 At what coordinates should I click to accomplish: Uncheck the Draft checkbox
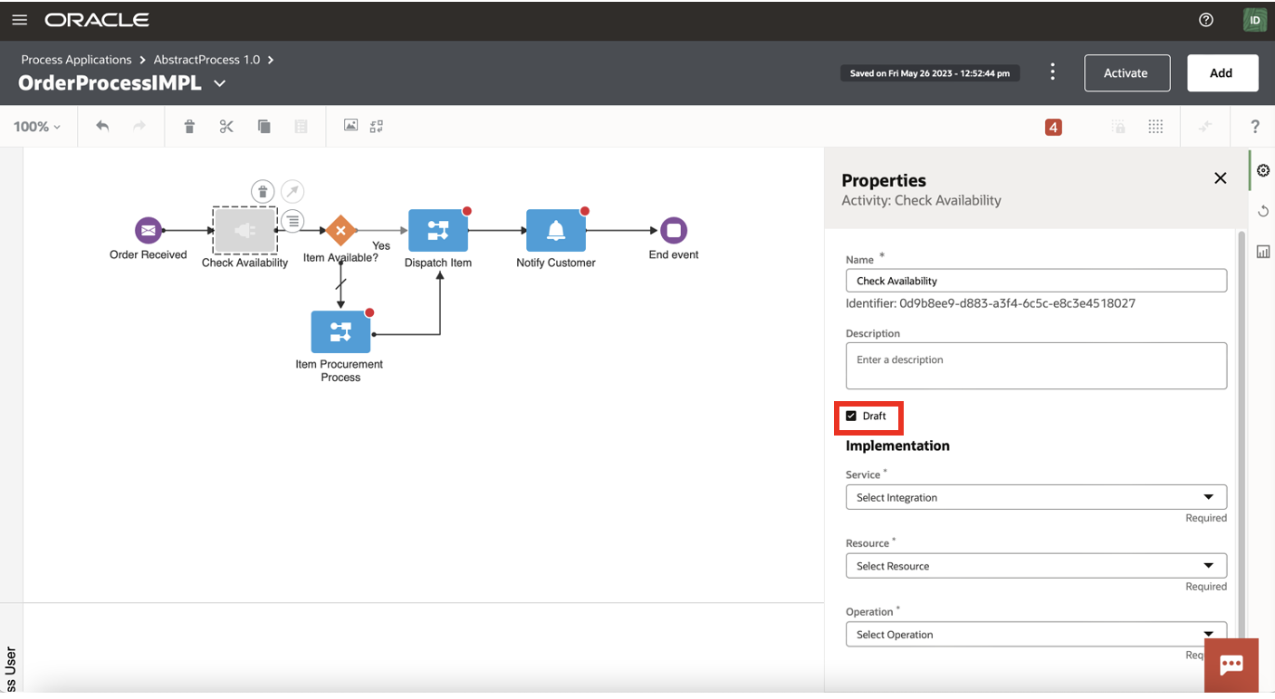coord(851,417)
